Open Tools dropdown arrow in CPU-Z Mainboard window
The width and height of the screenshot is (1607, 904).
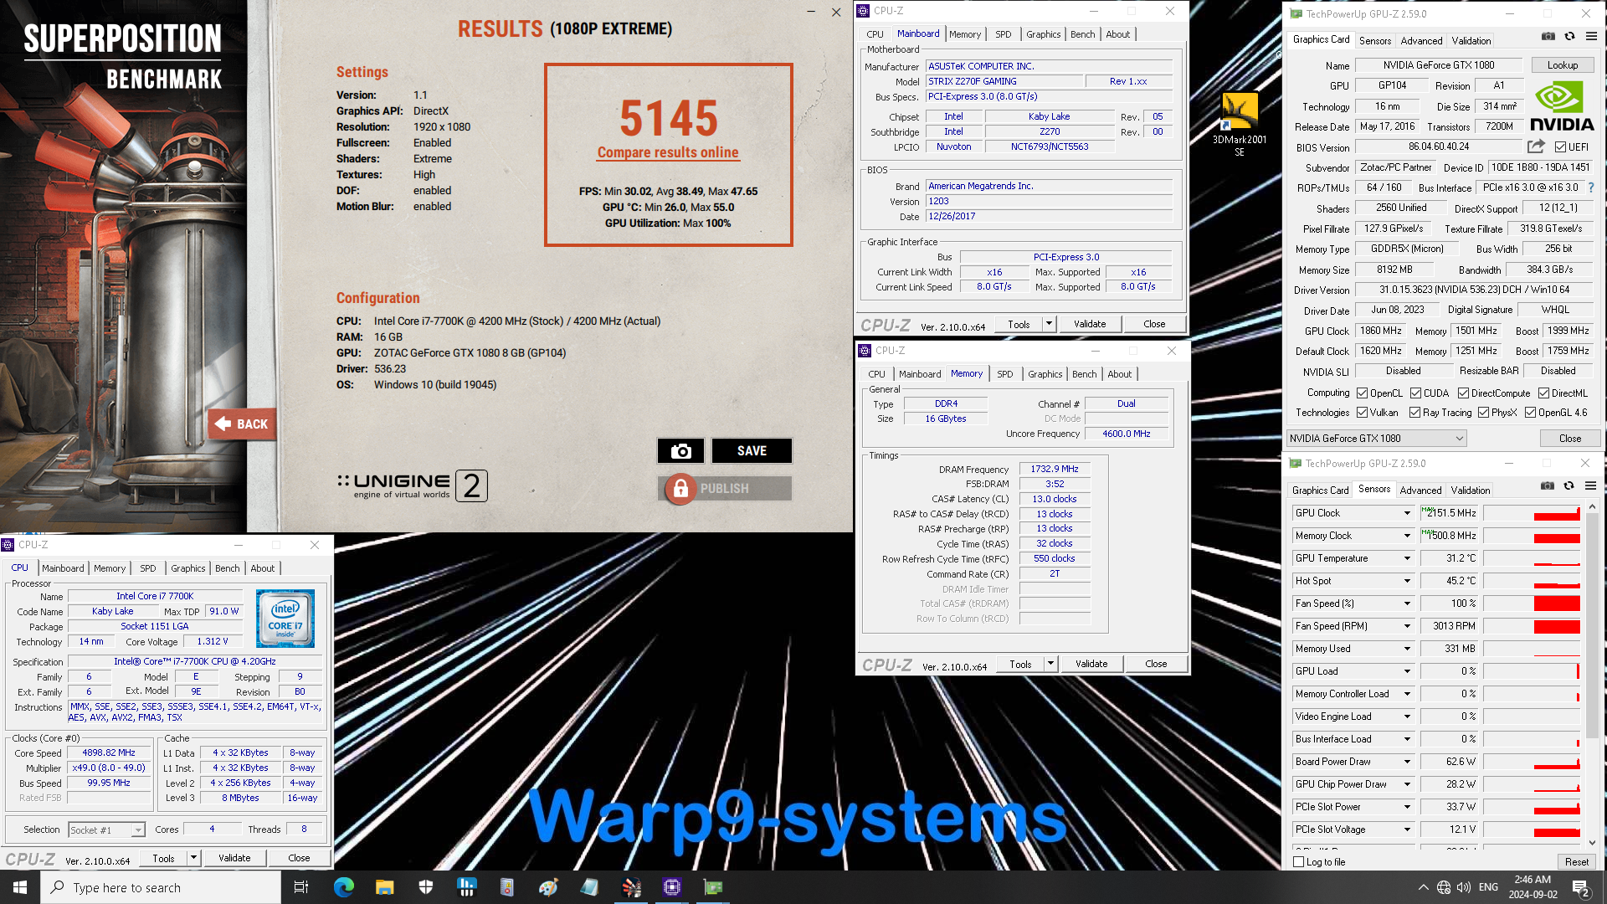[x=1048, y=324]
